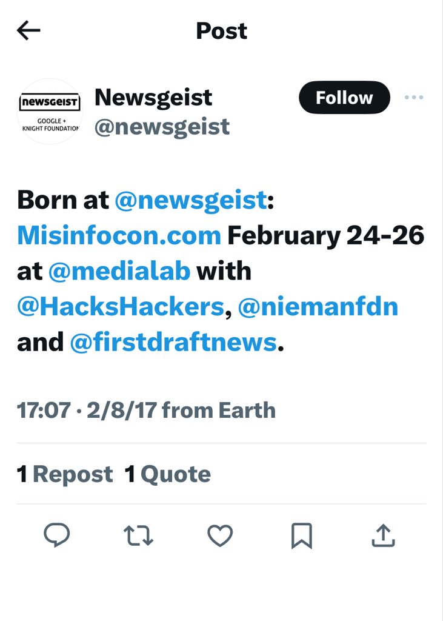443x621 pixels.
Task: Click the @newsgeist handle under the name
Action: tap(162, 127)
